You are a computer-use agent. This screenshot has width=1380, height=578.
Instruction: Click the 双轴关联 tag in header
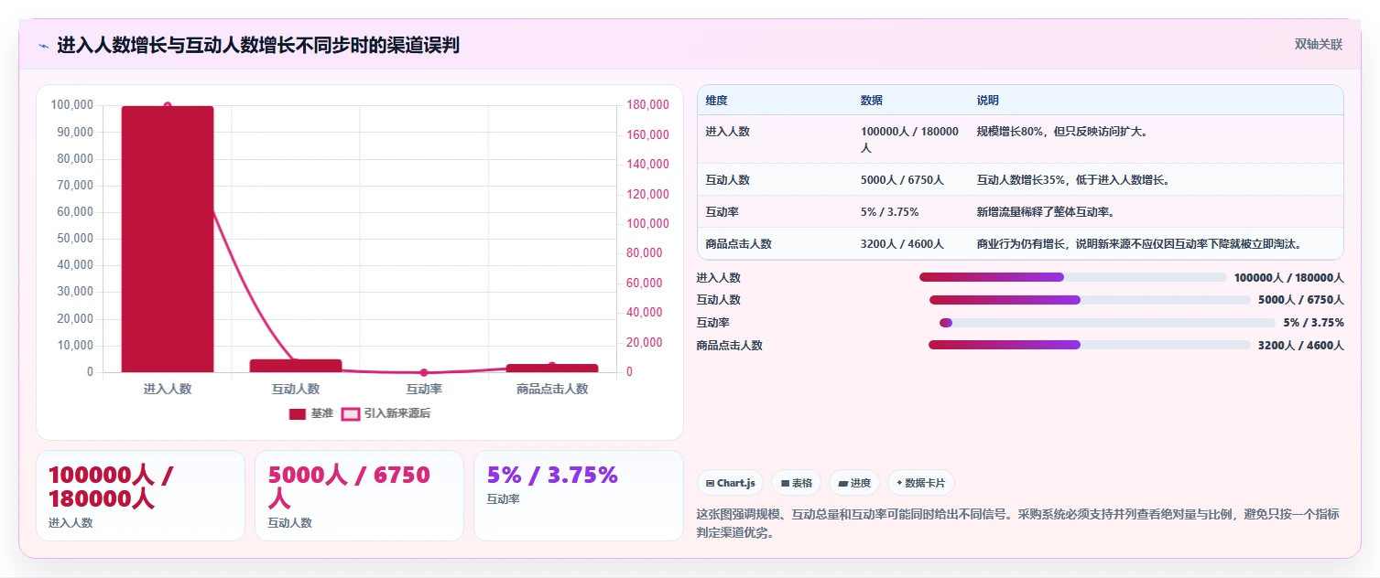pos(1319,45)
